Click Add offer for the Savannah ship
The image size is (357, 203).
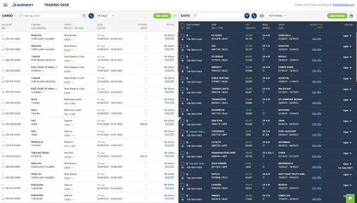[317, 146]
